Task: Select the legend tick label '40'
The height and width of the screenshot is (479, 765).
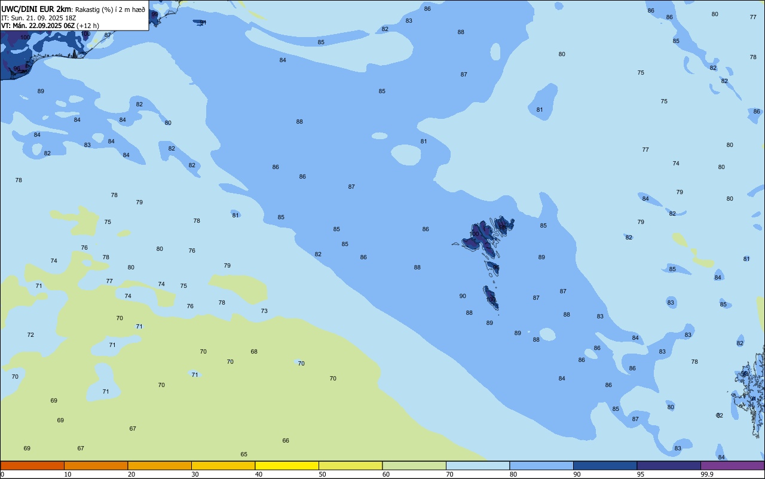Action: click(x=259, y=474)
